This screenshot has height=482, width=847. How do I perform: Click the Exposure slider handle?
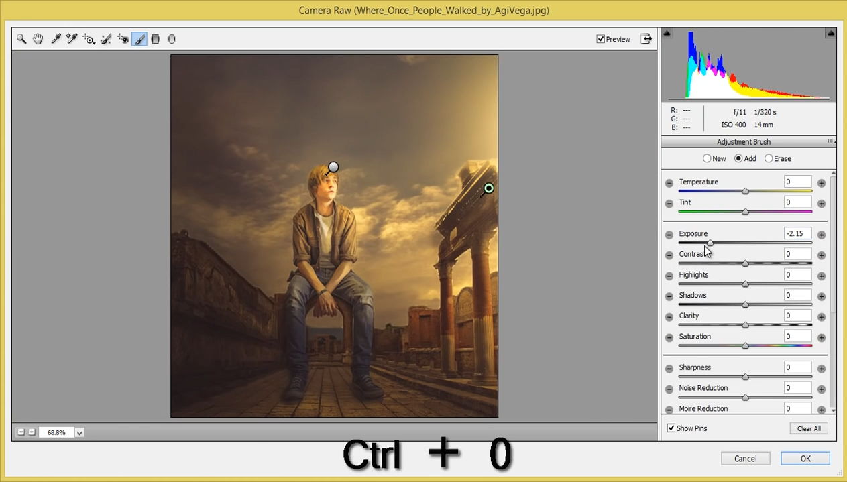click(710, 243)
